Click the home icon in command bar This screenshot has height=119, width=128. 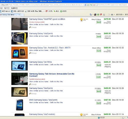coord(91,15)
